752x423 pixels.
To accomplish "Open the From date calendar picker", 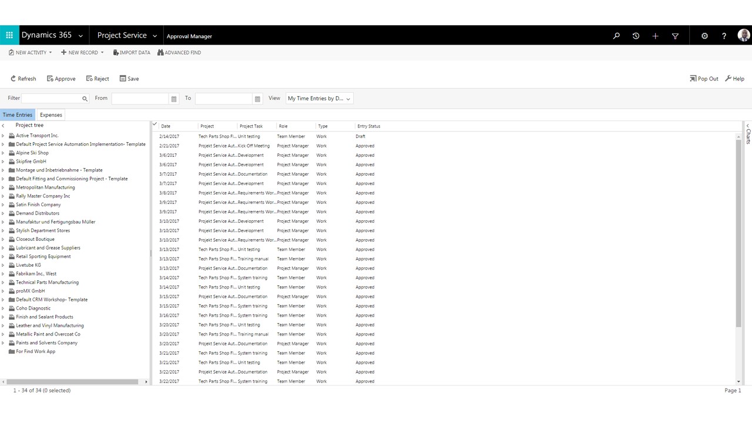I will (174, 99).
